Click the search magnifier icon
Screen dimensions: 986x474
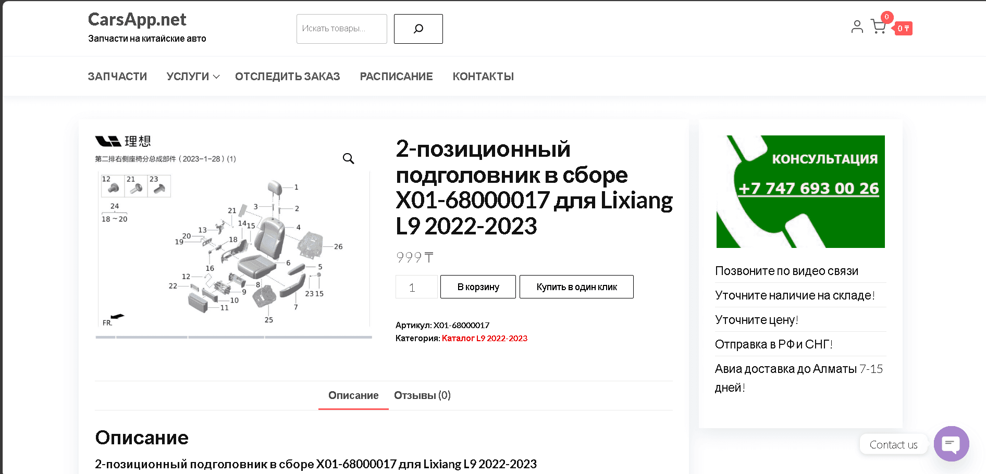417,29
